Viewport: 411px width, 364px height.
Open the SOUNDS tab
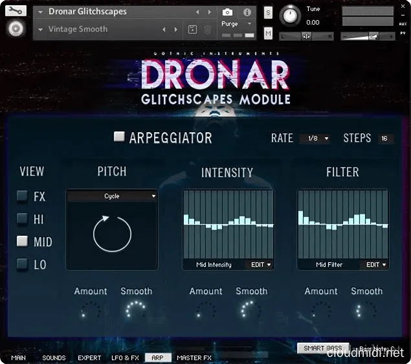54,358
